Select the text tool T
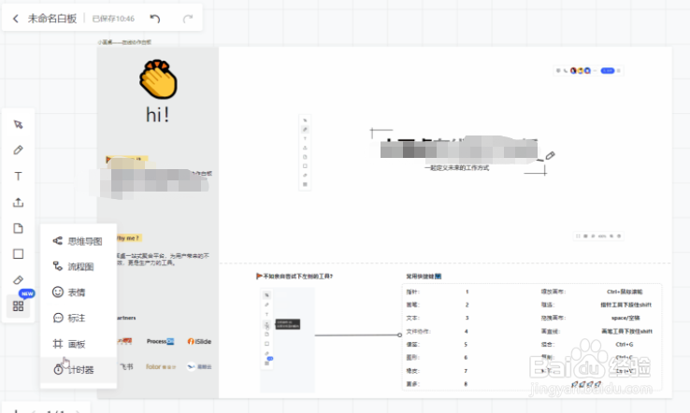 coord(18,177)
